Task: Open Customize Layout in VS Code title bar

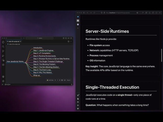Action: coord(63,38)
